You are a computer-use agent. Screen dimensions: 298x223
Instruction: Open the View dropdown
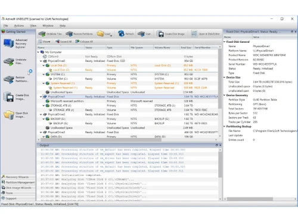pyautogui.click(x=44, y=42)
